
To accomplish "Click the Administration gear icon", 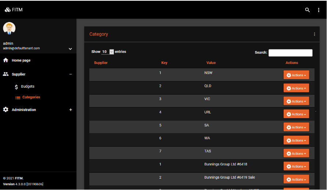I will tap(6, 109).
